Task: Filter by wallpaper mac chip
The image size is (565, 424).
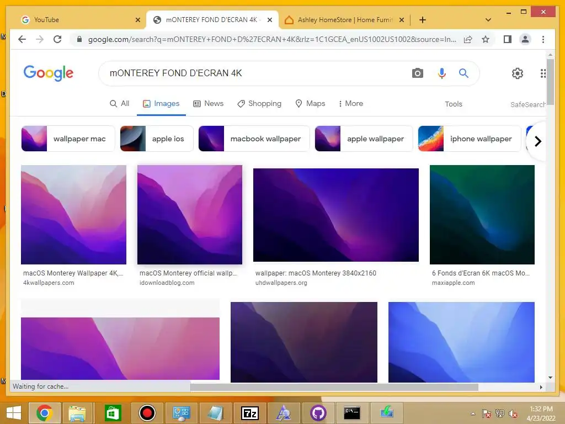Action: pos(68,139)
